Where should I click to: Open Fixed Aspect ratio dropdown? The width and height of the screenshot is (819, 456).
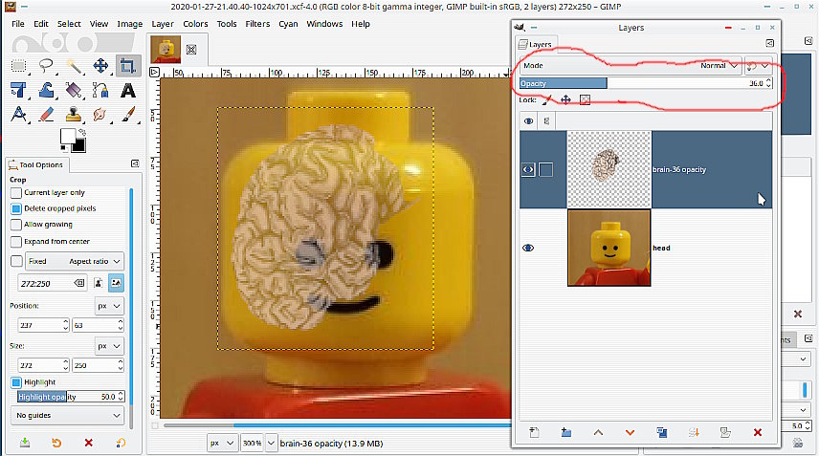[75, 261]
